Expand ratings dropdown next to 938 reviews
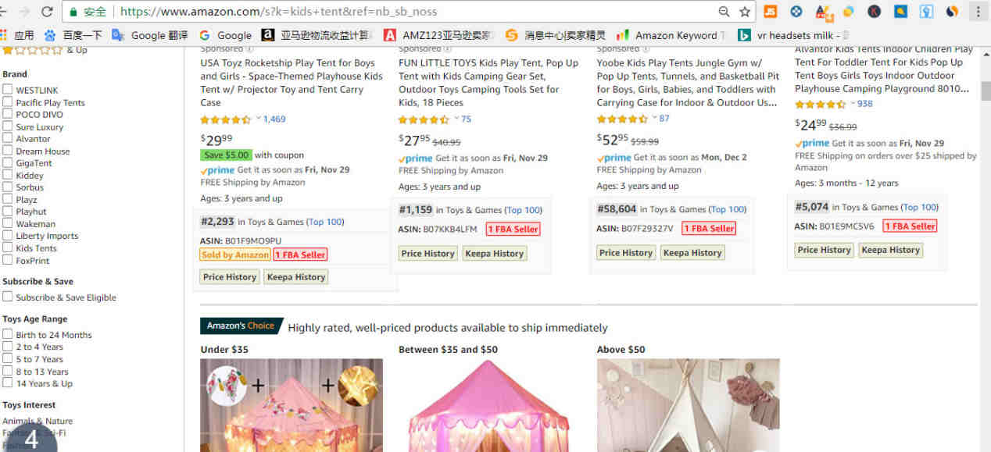 (853, 103)
